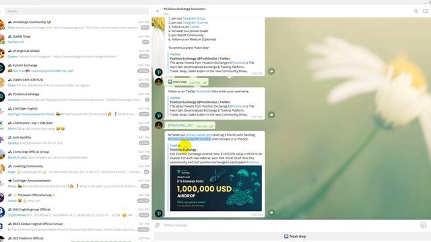Type in the 'Write a message...' field

[289, 225]
